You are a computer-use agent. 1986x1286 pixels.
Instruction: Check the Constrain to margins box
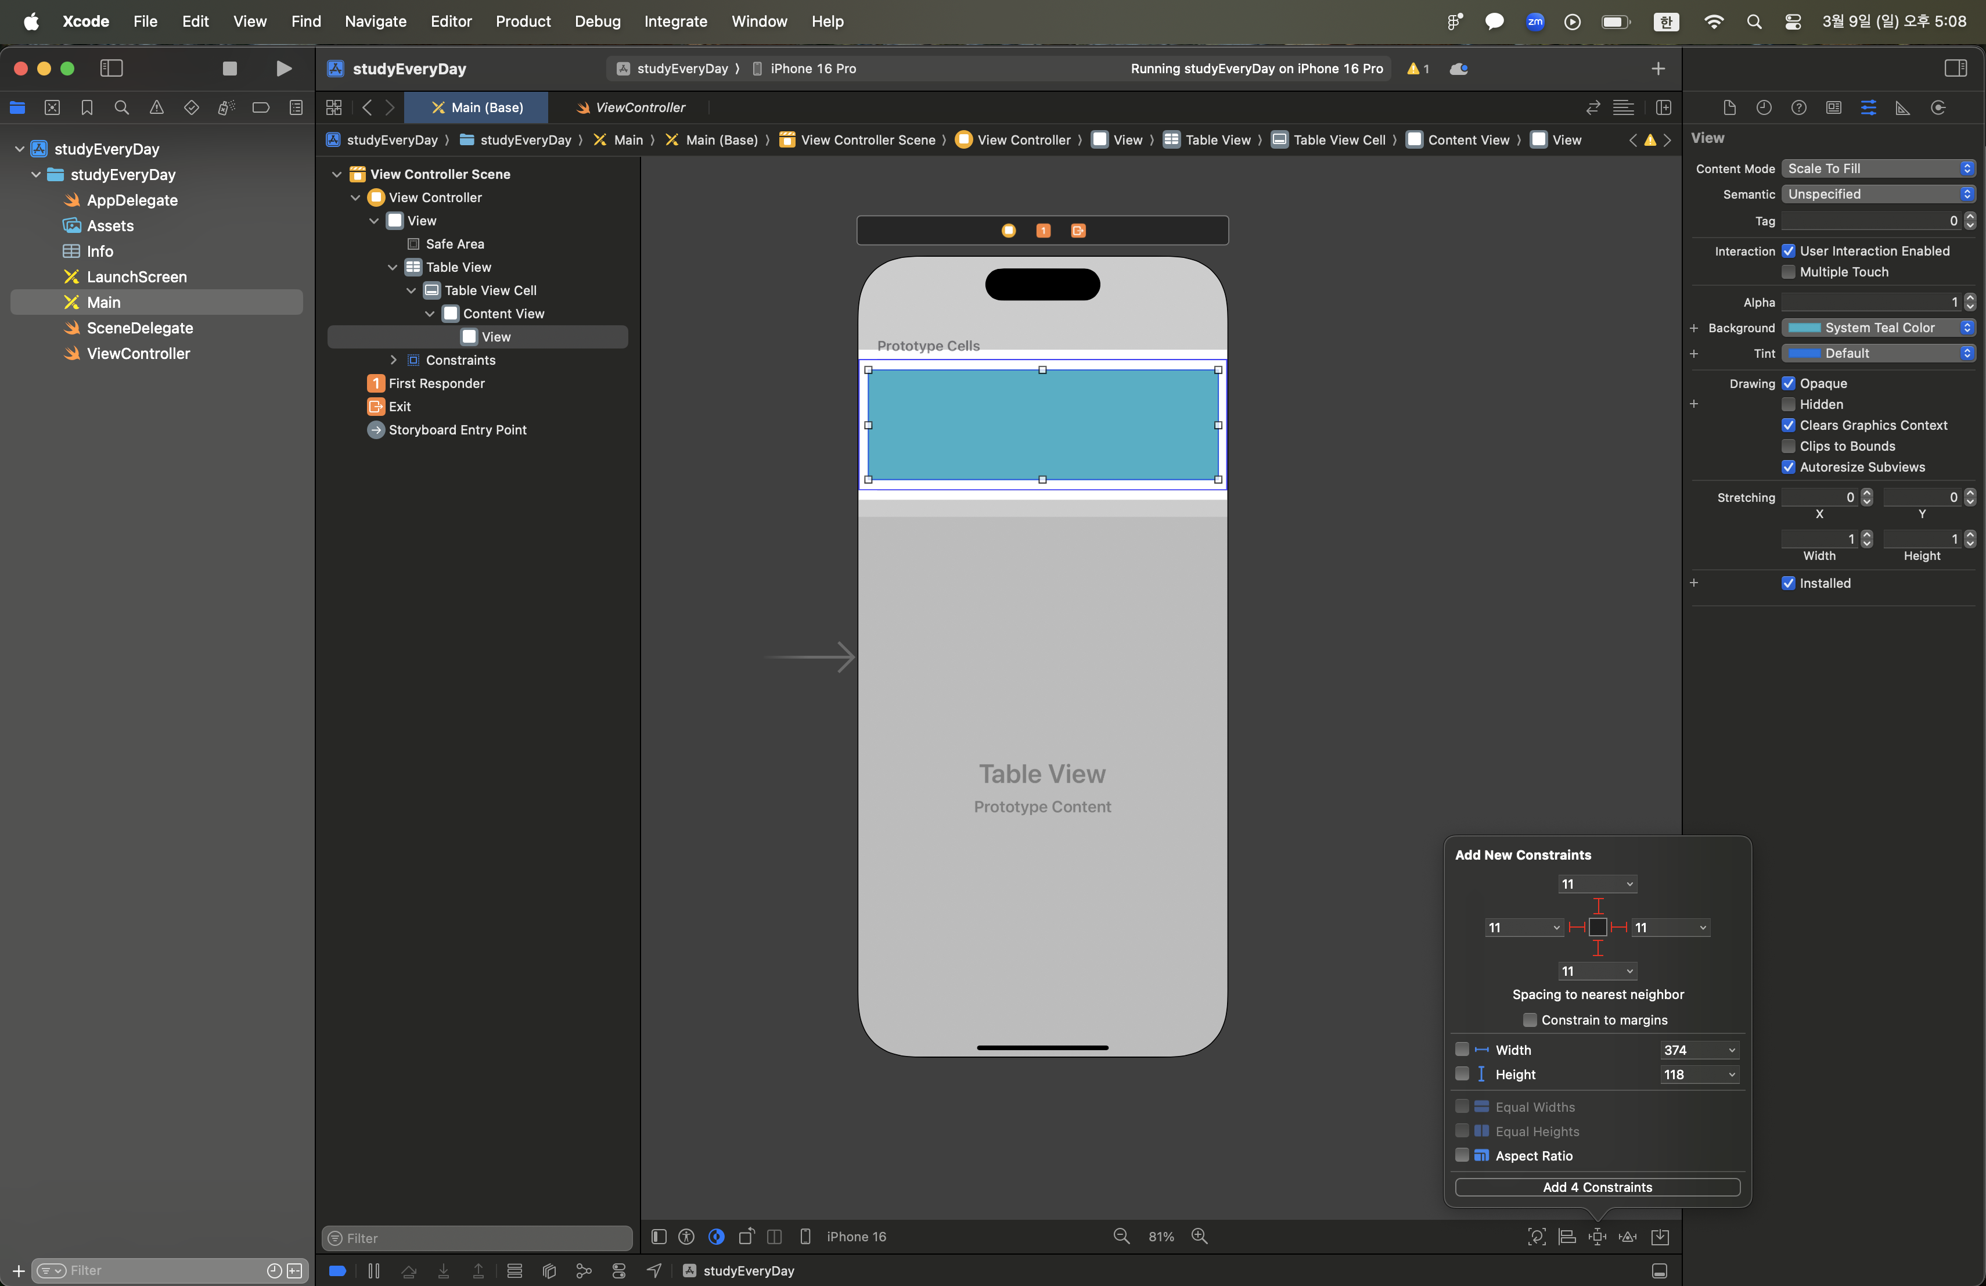coord(1530,1020)
